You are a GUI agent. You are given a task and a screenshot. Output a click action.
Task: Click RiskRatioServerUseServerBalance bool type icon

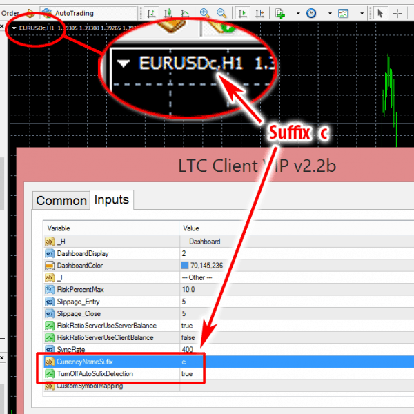(x=50, y=326)
